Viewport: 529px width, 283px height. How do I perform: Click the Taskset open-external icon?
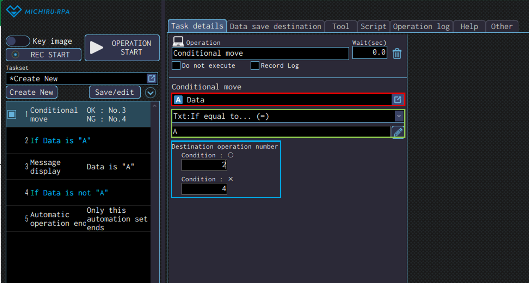[x=151, y=78]
